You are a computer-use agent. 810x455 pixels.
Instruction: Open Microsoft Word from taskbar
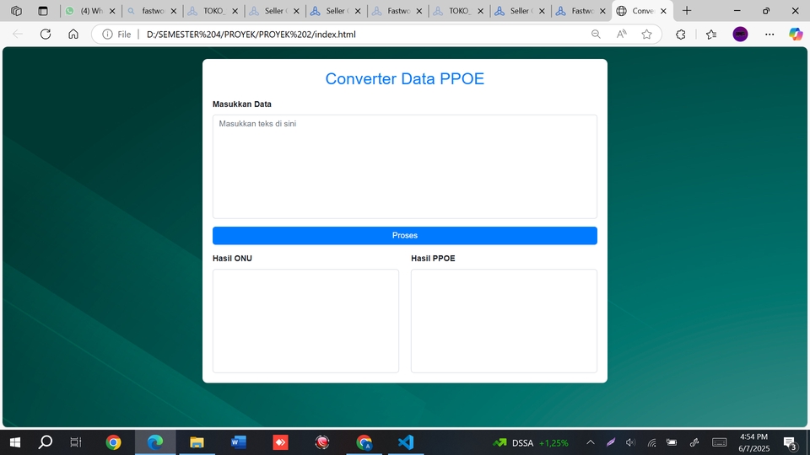pyautogui.click(x=239, y=442)
